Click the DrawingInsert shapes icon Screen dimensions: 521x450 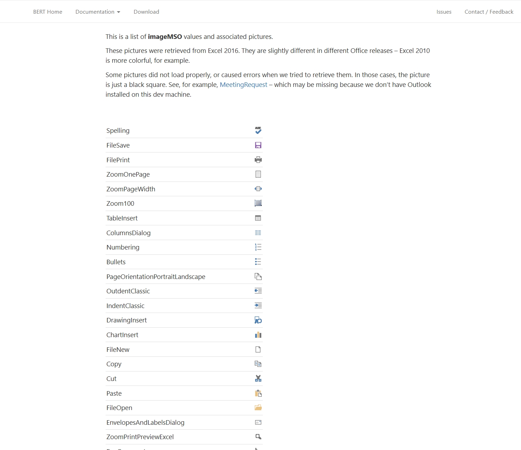pos(258,320)
